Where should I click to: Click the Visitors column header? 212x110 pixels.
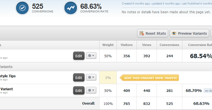[127, 45]
